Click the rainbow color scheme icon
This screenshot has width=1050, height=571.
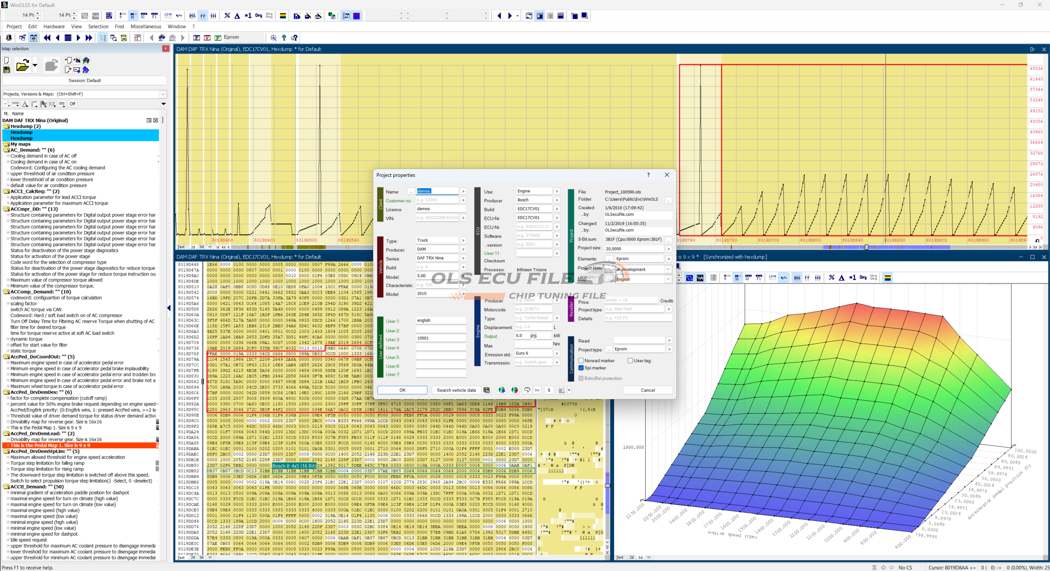point(283,16)
